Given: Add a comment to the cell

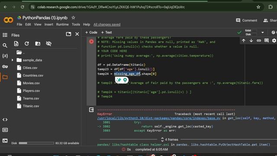Looking at the screenshot, I should (x=267, y=40).
